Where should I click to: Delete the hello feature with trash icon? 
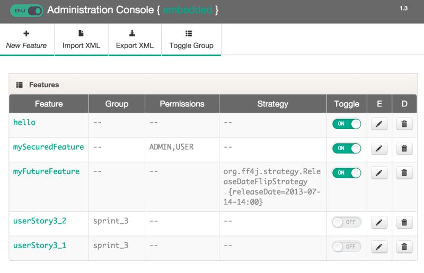(404, 124)
